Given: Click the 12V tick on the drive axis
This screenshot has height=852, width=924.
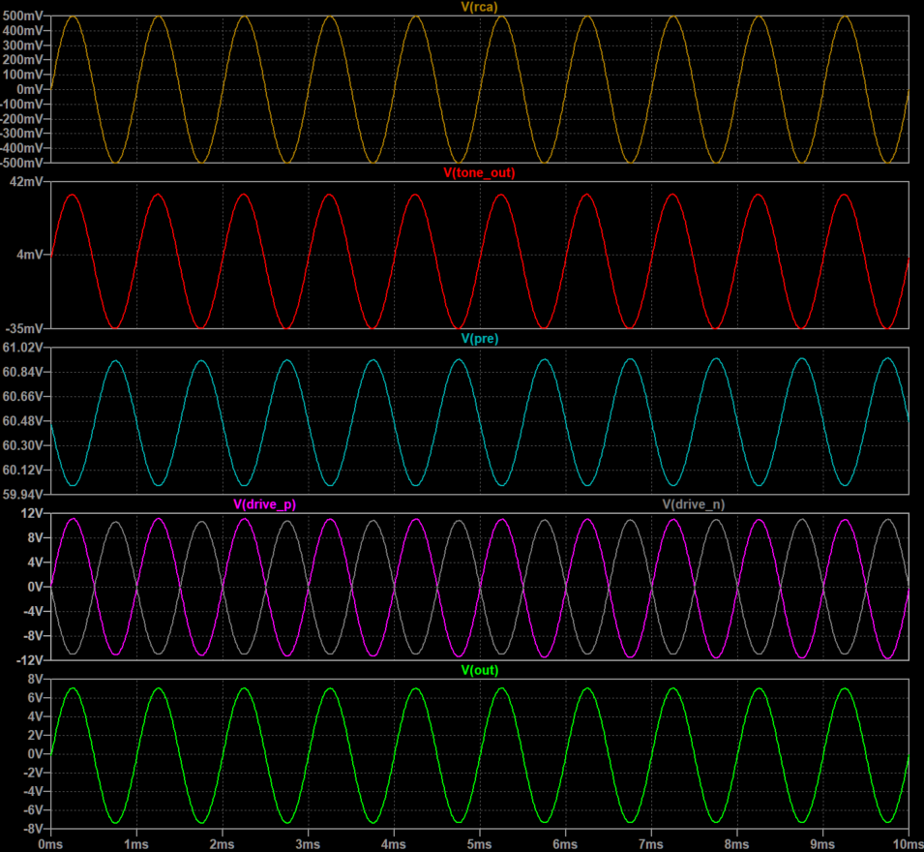Looking at the screenshot, I should pyautogui.click(x=32, y=513).
